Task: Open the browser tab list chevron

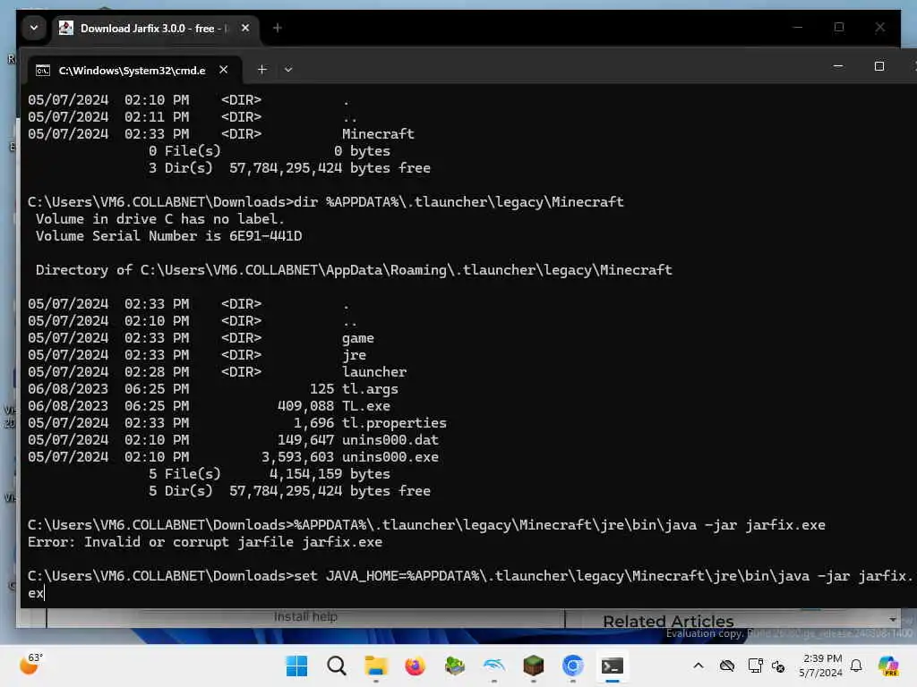Action: [x=34, y=28]
